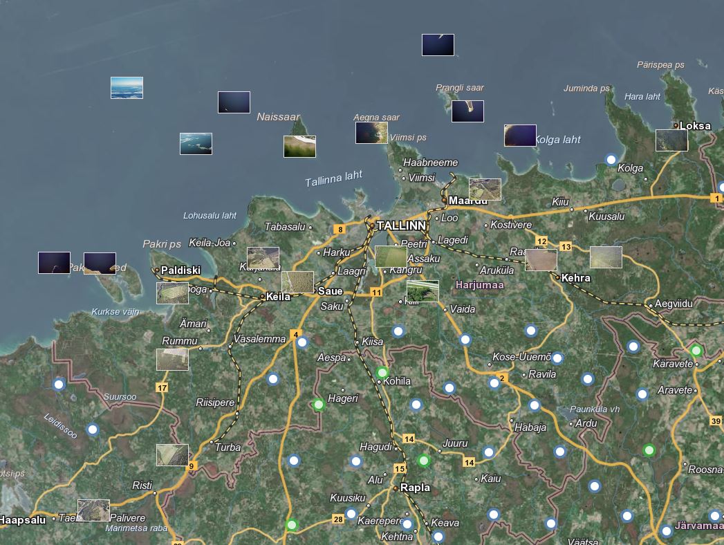724x545 pixels.
Task: Open the green photo thumbnail on Naissaar
Action: pos(299,147)
